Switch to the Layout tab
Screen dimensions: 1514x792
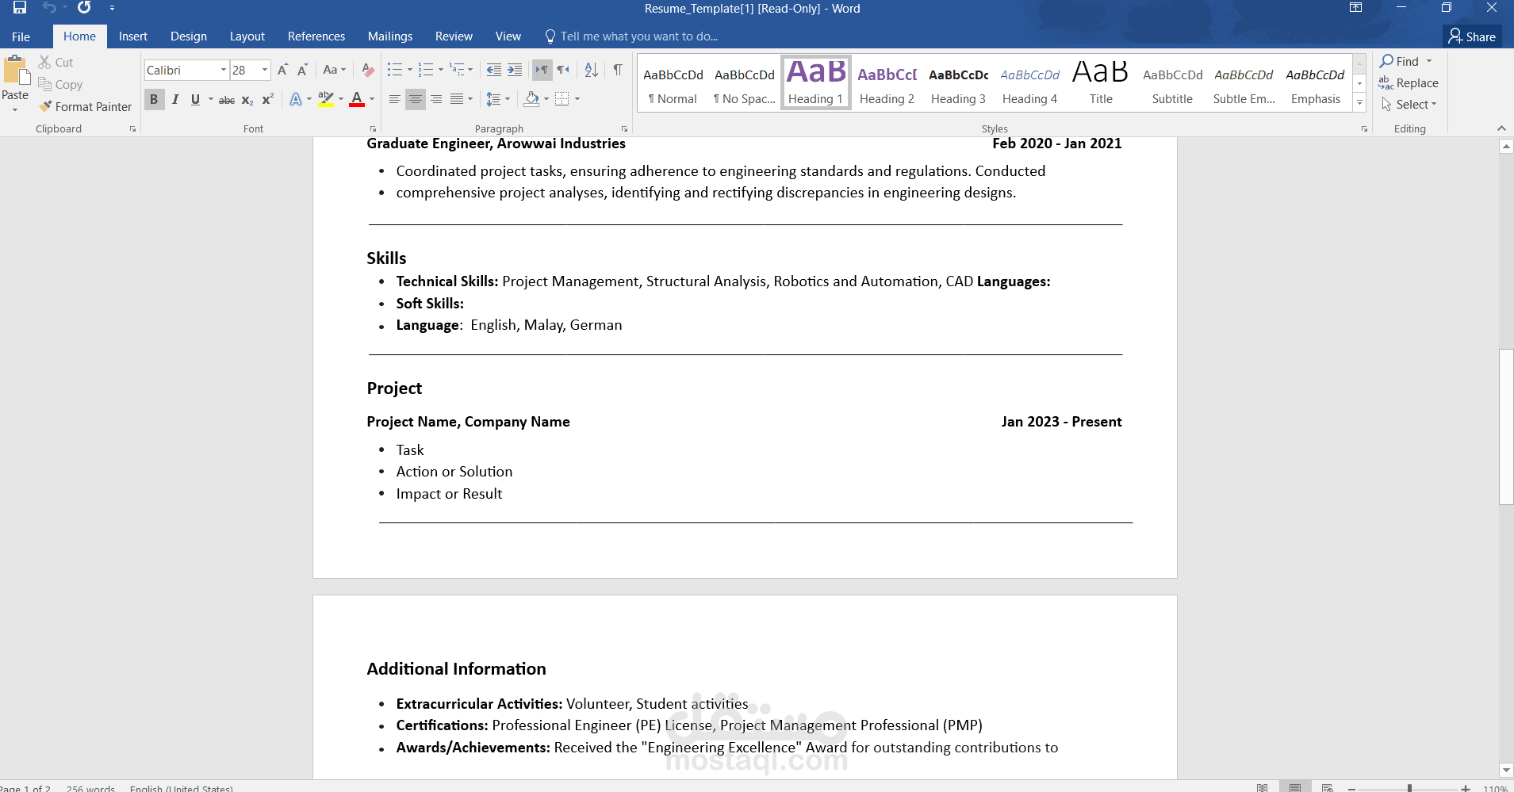point(247,36)
